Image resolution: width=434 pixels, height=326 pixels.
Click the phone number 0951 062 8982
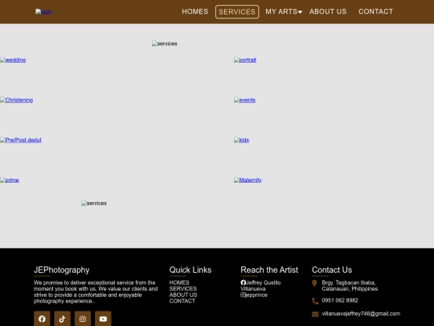pos(340,300)
